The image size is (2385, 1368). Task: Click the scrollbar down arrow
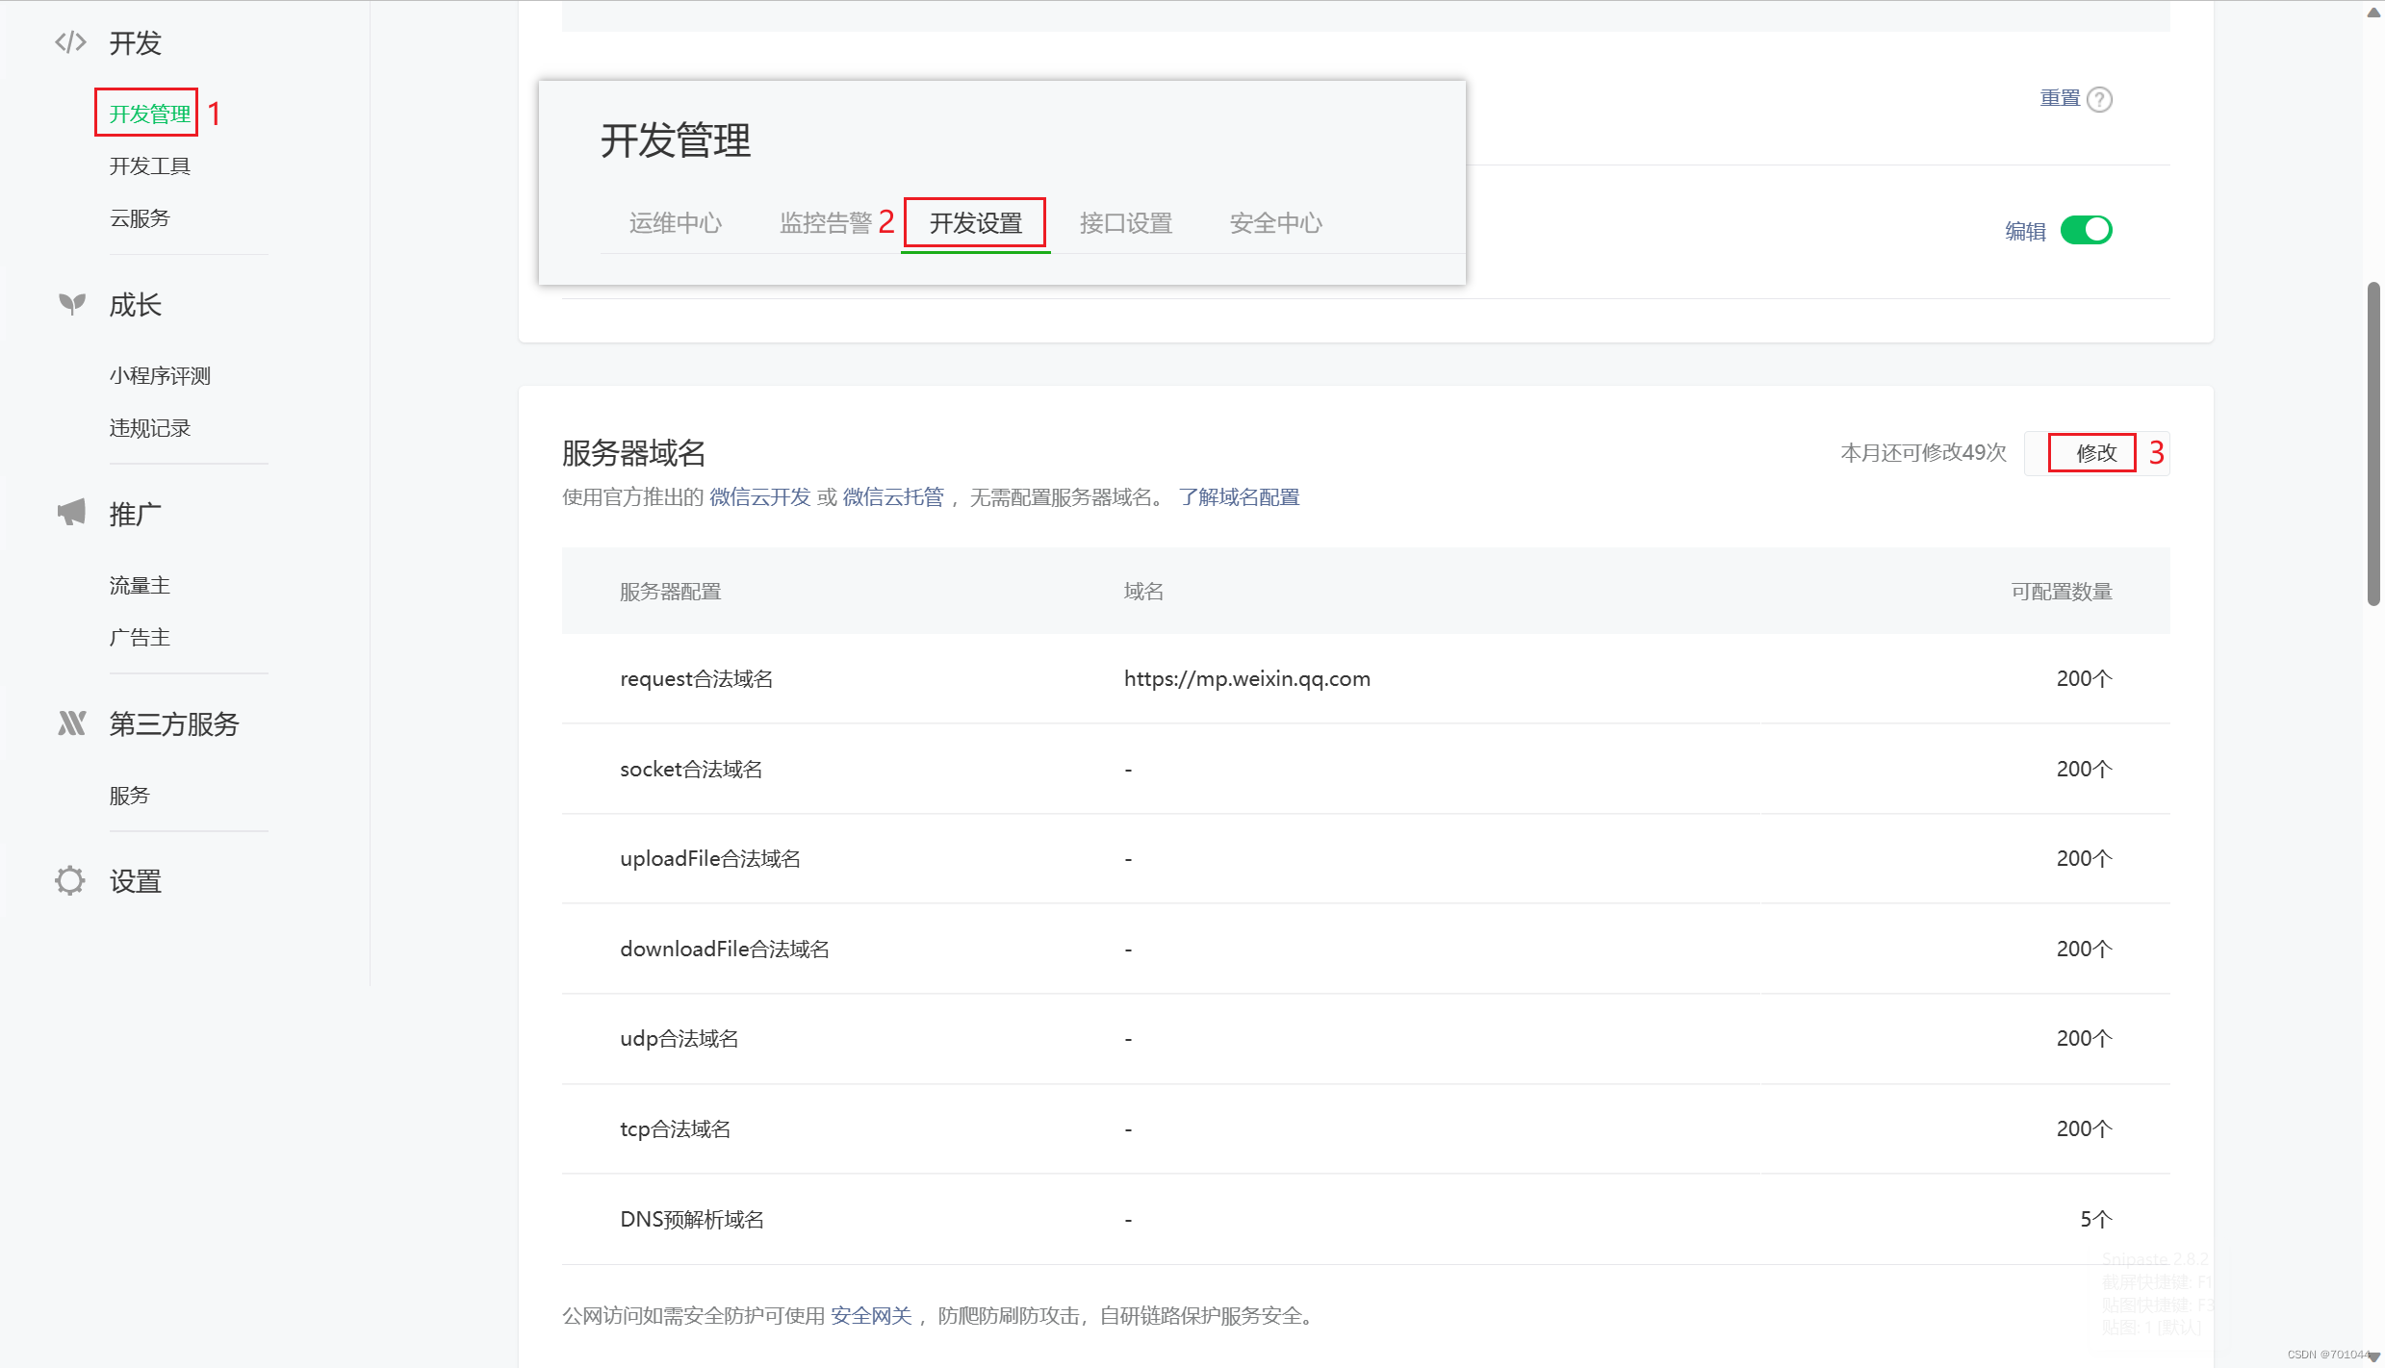2373,1356
